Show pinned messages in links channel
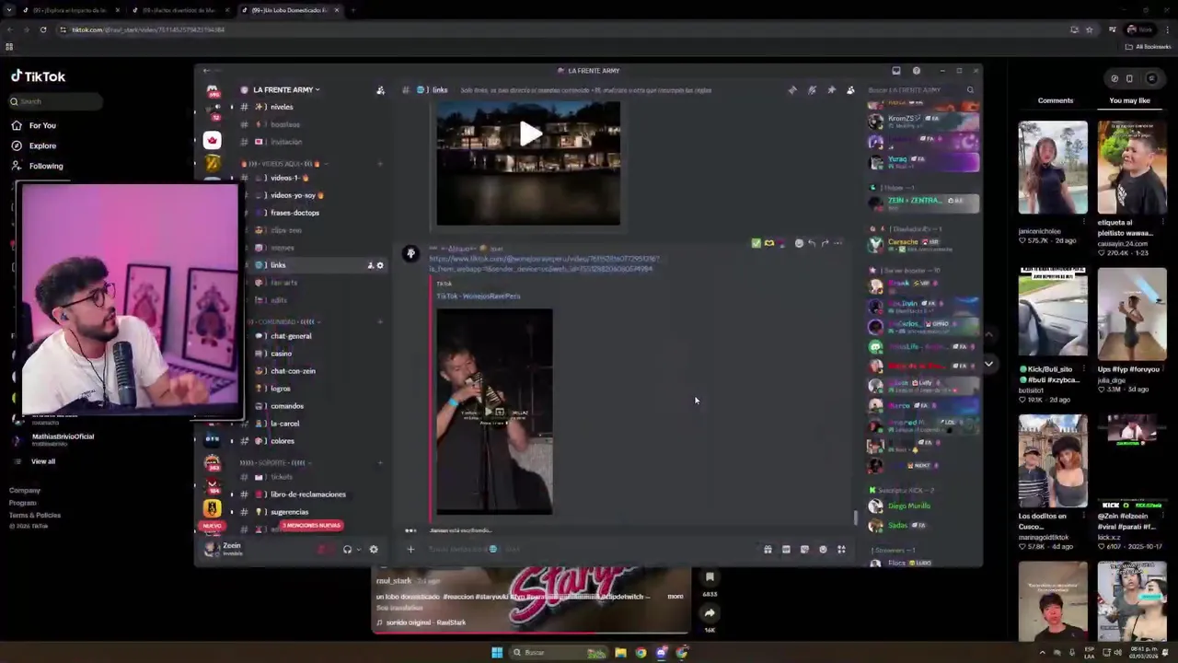This screenshot has width=1178, height=663. (x=831, y=90)
